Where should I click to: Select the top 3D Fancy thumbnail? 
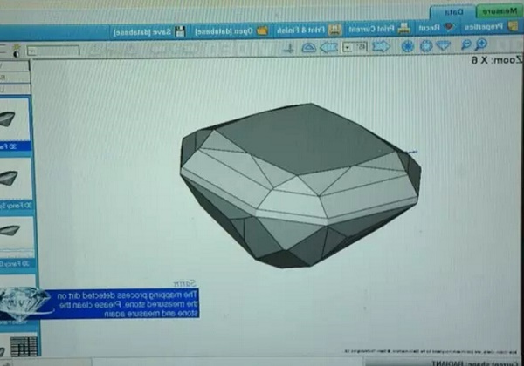click(14, 119)
